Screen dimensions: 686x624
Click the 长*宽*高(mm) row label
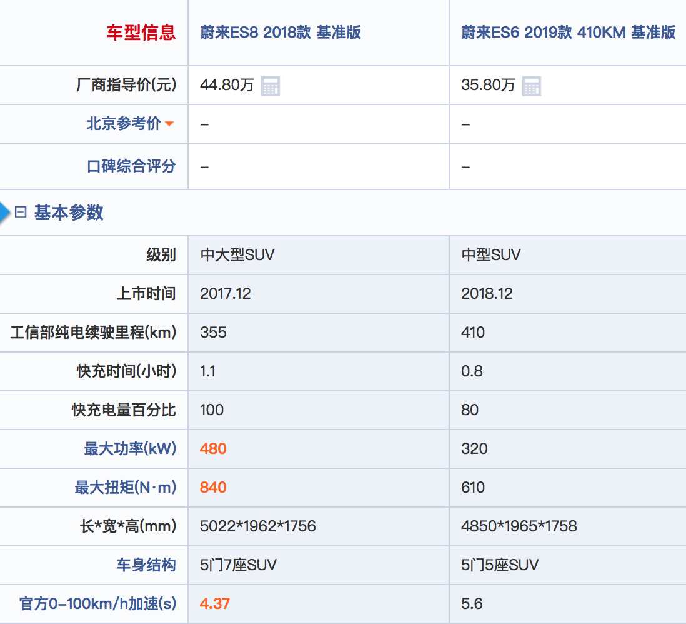tap(127, 526)
